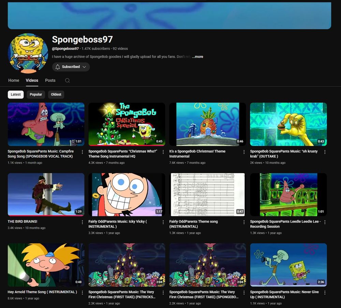Sort videos by Latest
Image resolution: width=341 pixels, height=308 pixels.
[x=16, y=95]
